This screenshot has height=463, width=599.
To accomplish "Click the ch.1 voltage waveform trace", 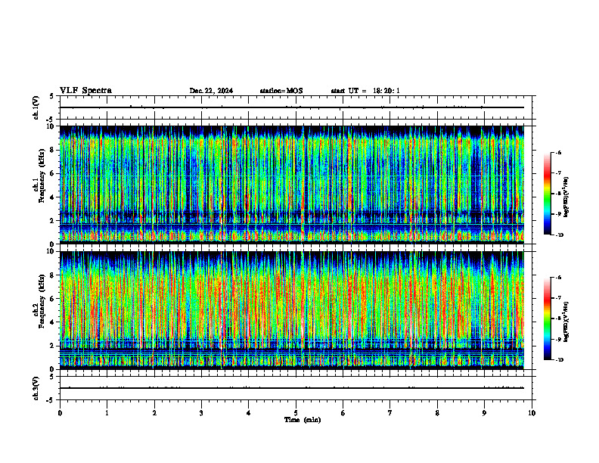I will [x=292, y=107].
